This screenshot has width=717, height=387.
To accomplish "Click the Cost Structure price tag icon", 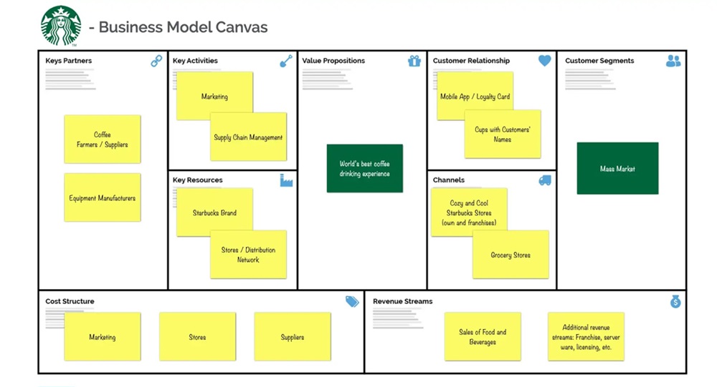I will 352,302.
